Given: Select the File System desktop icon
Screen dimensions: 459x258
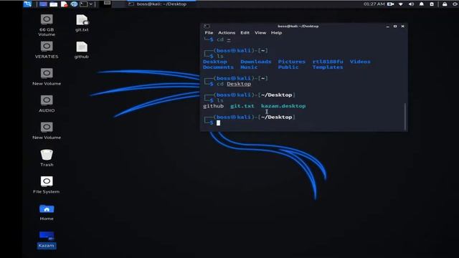Looking at the screenshot, I should (x=46, y=185).
